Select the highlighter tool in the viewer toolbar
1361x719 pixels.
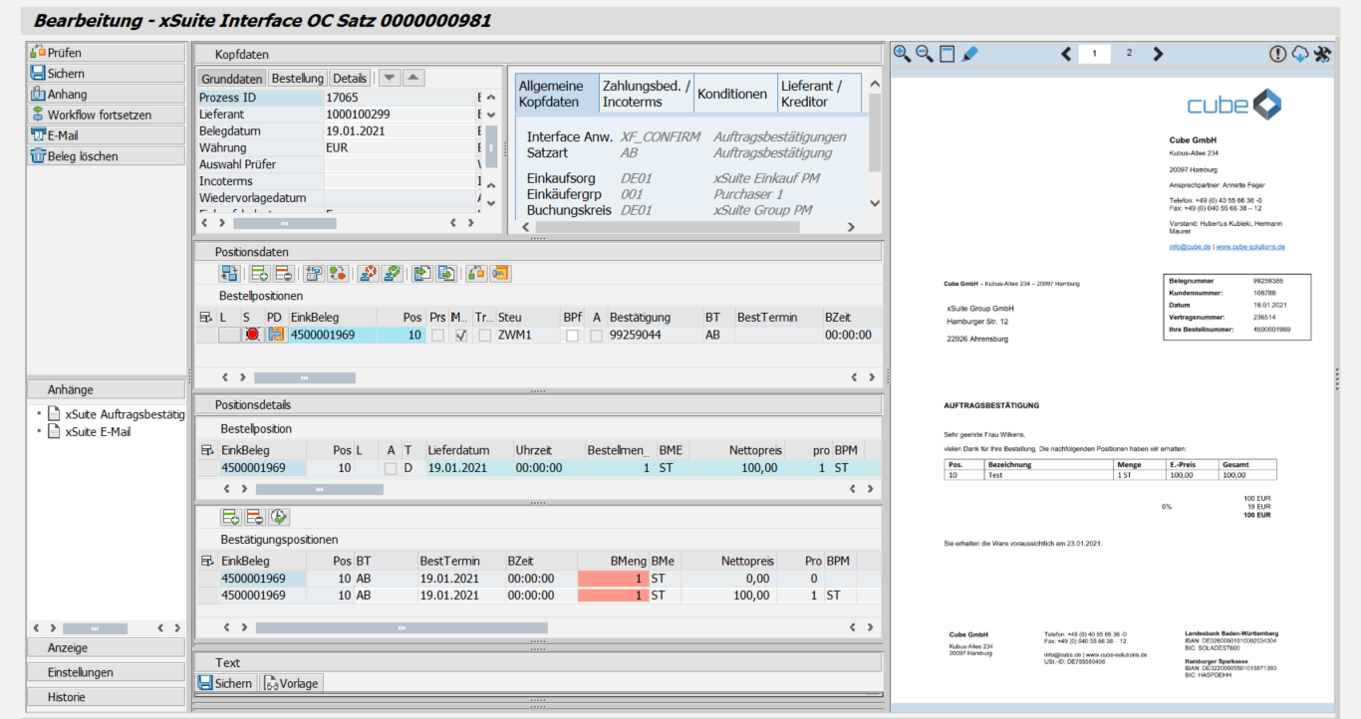(x=966, y=55)
